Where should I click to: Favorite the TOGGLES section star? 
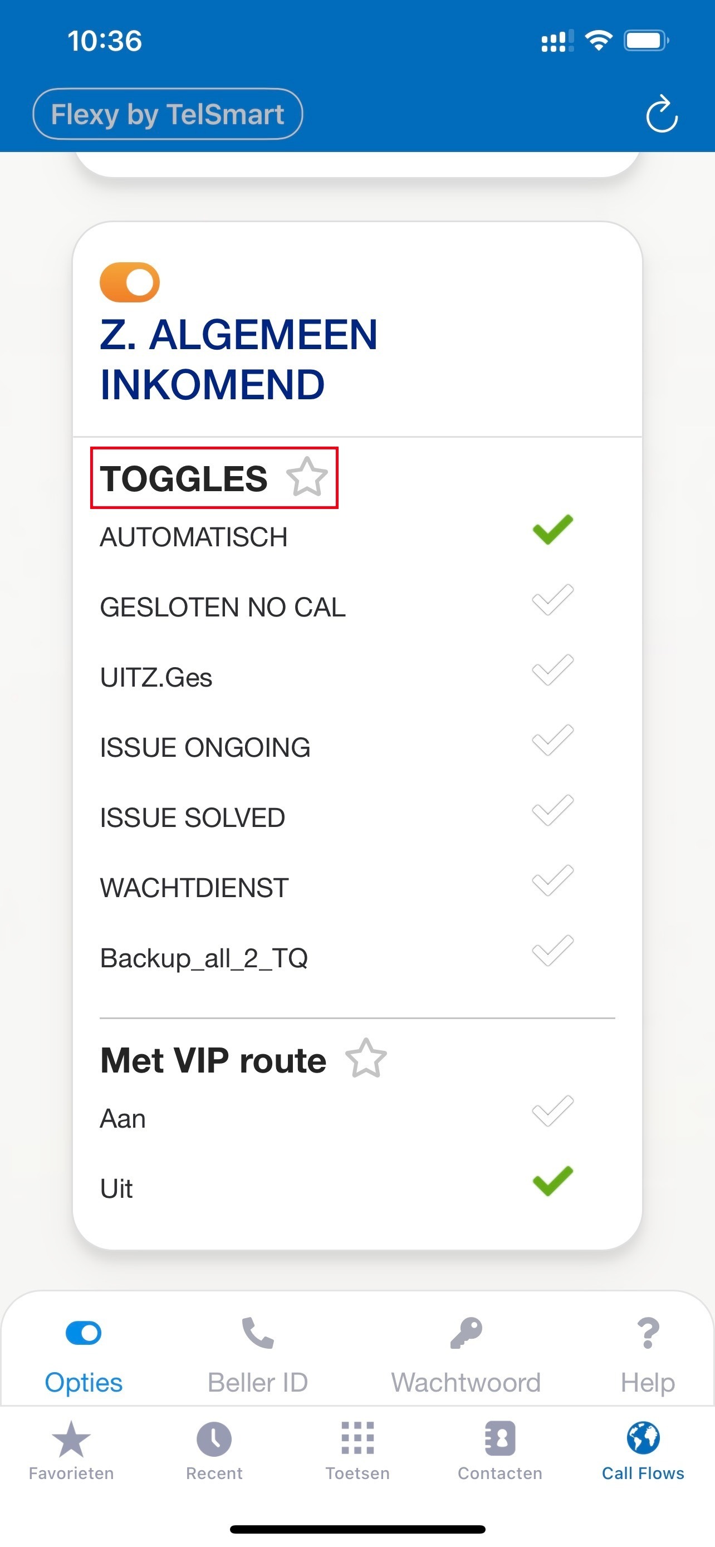point(307,477)
